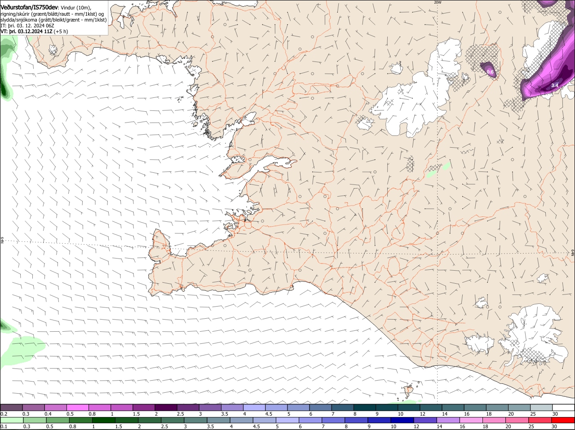Click the bright red lower swatch labeled 30
Image resolution: width=575 pixels, height=430 pixels.
tap(563, 420)
